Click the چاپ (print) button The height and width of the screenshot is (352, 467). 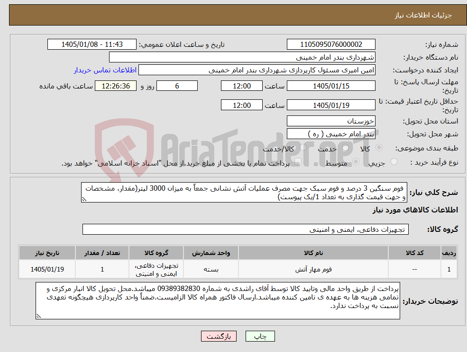tap(260, 336)
